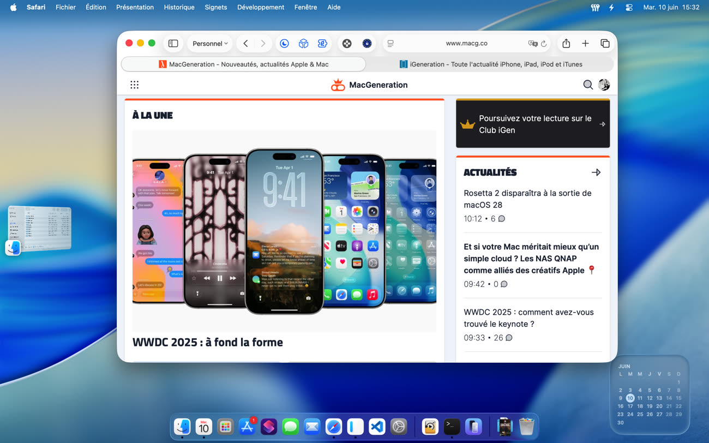The height and width of the screenshot is (443, 709).
Task: Click the blue 3D cube extension icon
Action: [303, 44]
